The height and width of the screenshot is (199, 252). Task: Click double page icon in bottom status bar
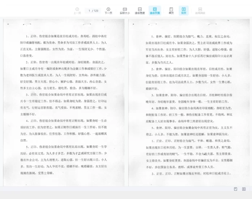tap(244, 189)
